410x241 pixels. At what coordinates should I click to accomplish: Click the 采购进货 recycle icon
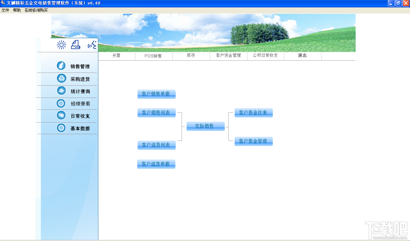62,78
